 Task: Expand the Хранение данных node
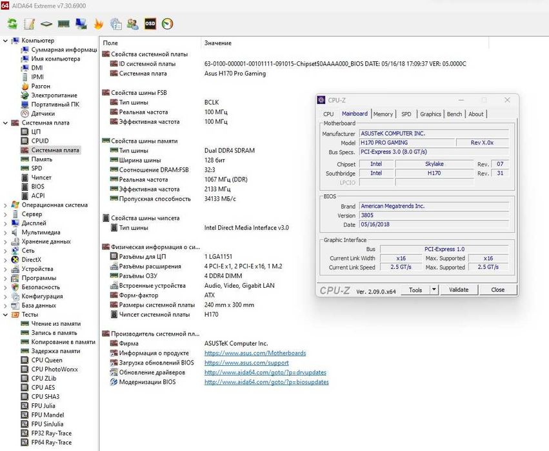click(x=5, y=241)
